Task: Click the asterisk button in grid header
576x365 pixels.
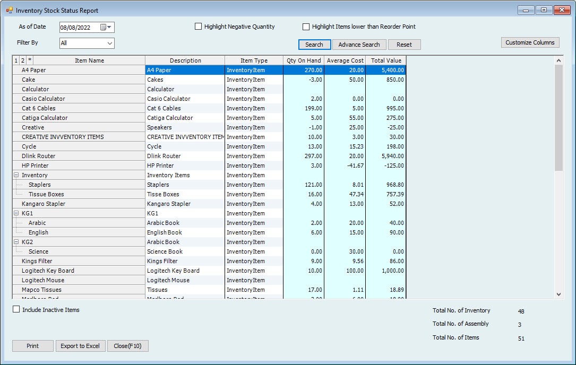Action: [30, 60]
